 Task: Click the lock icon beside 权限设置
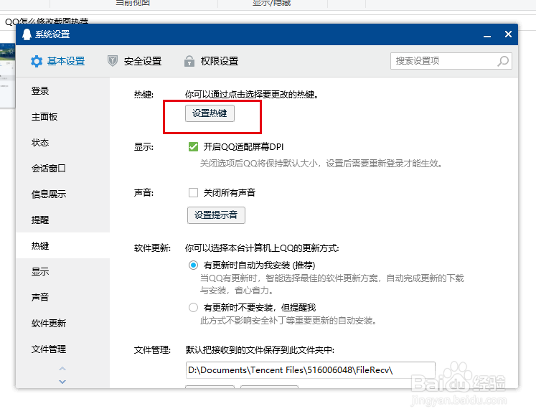(x=189, y=61)
